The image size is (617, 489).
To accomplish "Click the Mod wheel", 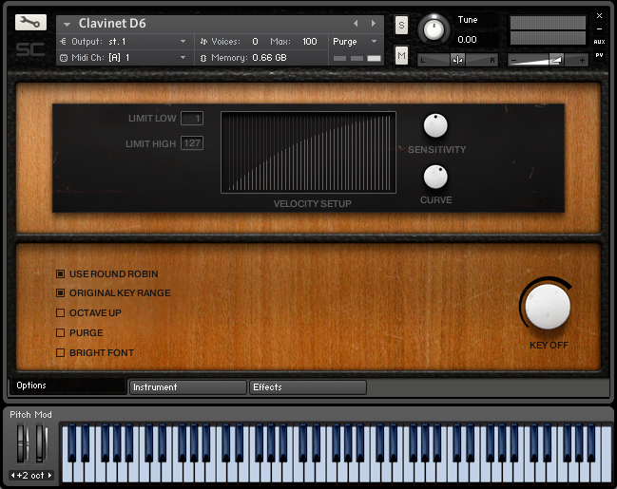I will coord(42,443).
